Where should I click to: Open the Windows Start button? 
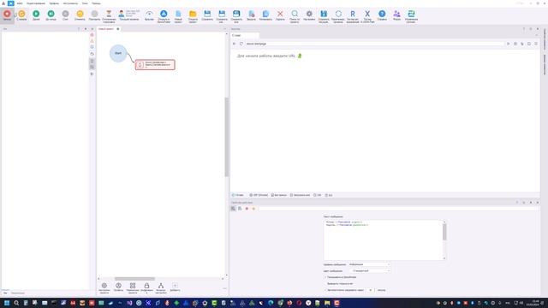(x=7, y=303)
